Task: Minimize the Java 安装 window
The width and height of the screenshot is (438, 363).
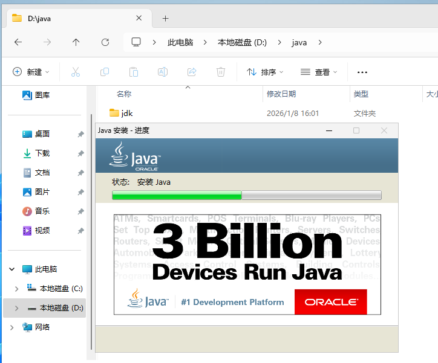Action: 329,130
